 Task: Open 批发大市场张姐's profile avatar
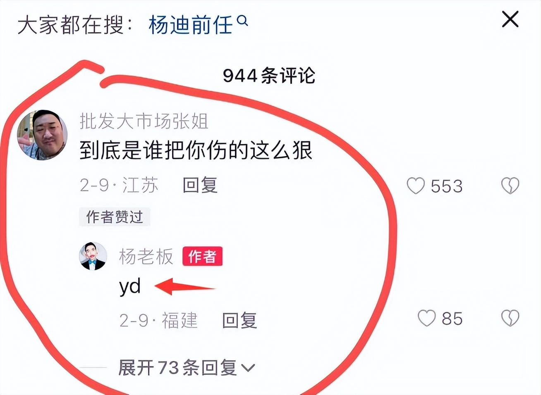click(42, 135)
